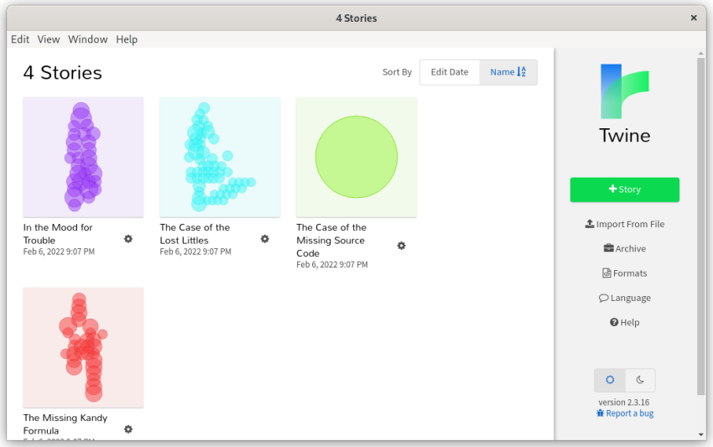This screenshot has width=713, height=447.
Task: Click the title The Missing Kandy Formula
Action: click(x=65, y=424)
